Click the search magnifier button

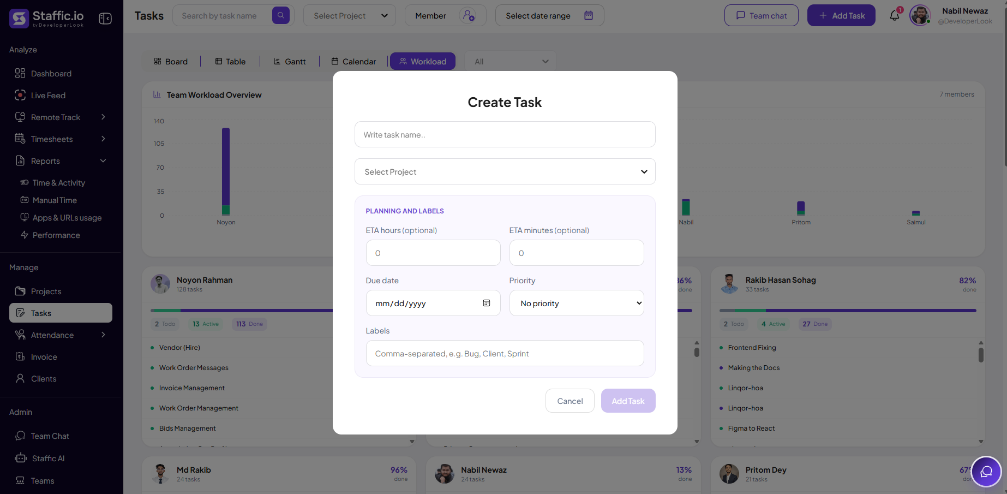click(x=281, y=15)
